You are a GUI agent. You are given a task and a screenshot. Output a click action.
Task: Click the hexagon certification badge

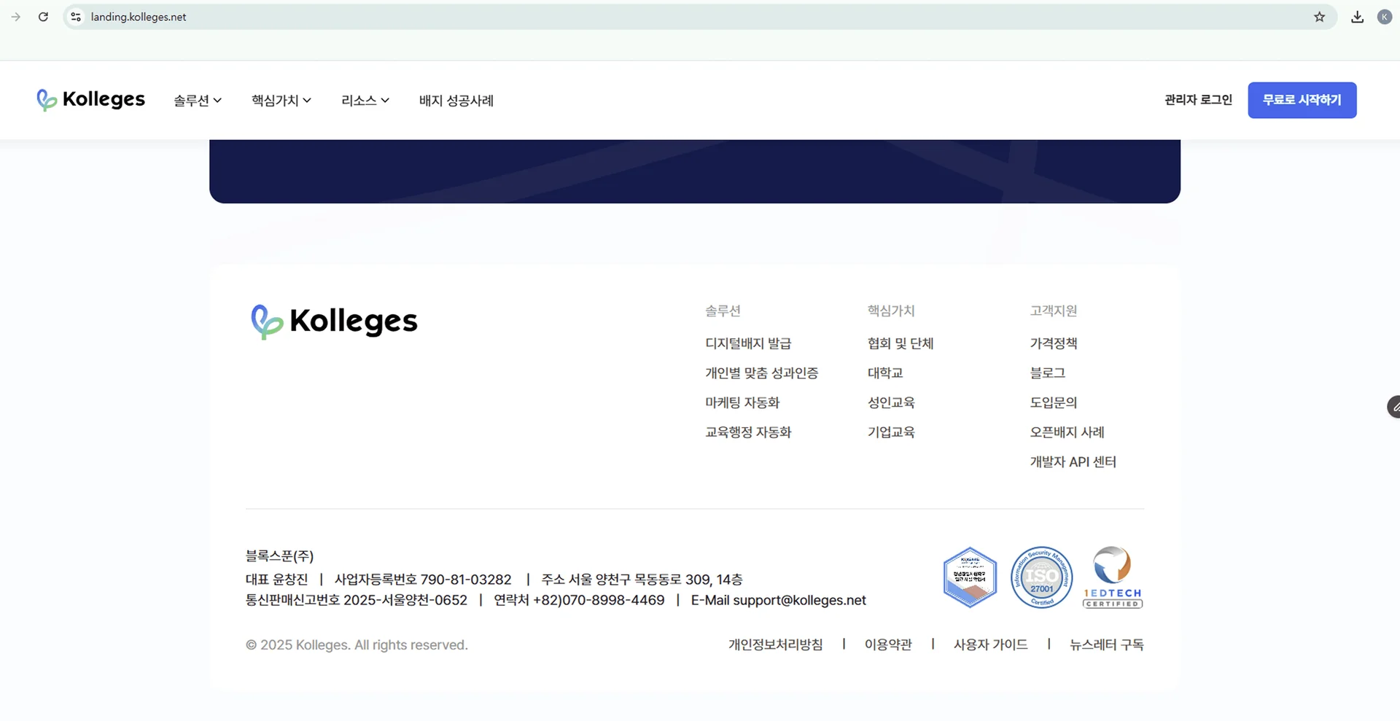(x=970, y=577)
